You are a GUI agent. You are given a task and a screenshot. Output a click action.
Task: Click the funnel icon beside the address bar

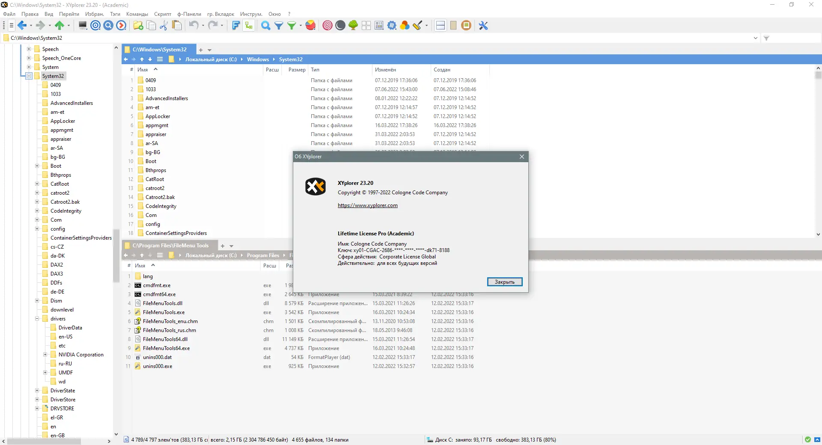[x=766, y=38]
